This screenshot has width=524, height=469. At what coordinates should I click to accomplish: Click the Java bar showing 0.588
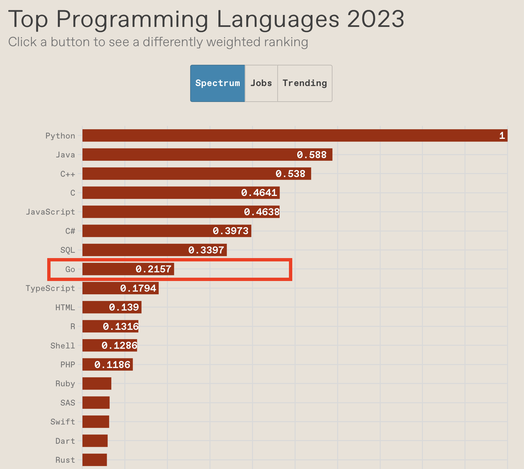(207, 155)
